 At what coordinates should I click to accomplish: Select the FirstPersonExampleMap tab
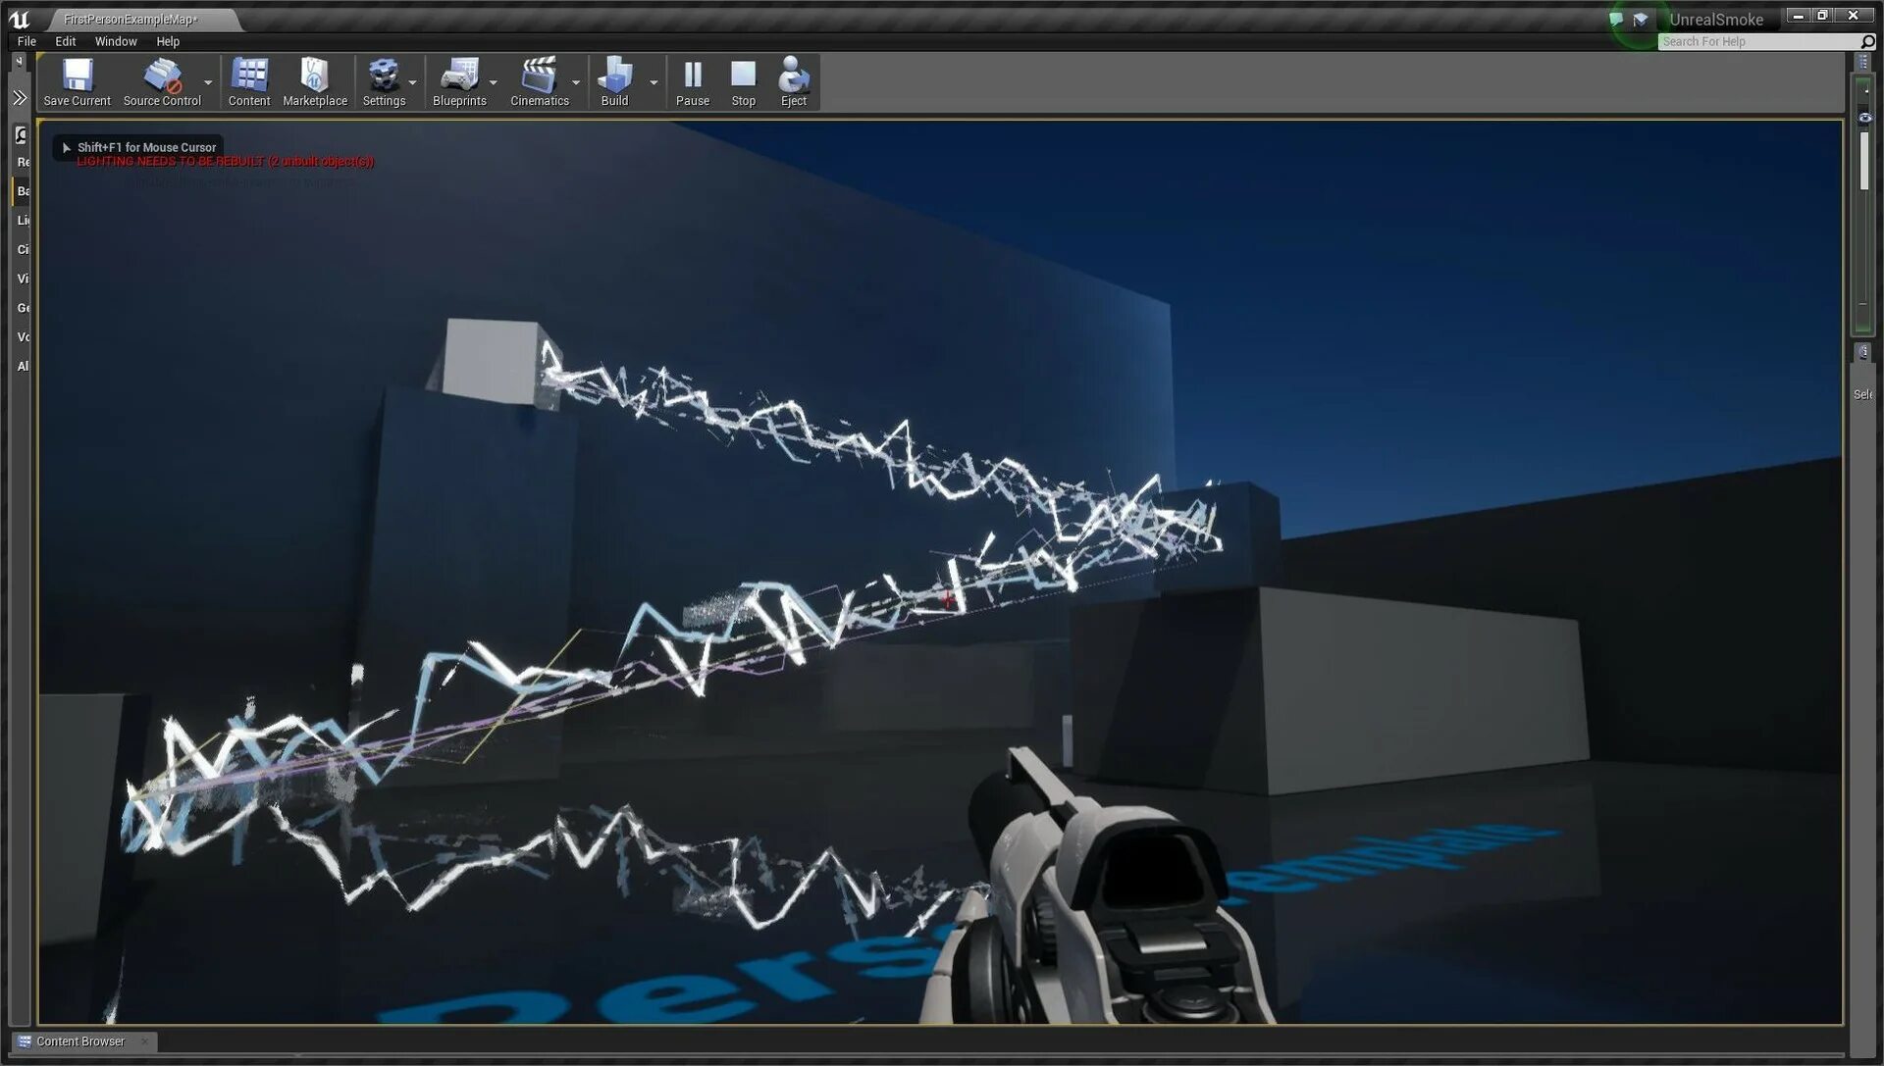131,19
